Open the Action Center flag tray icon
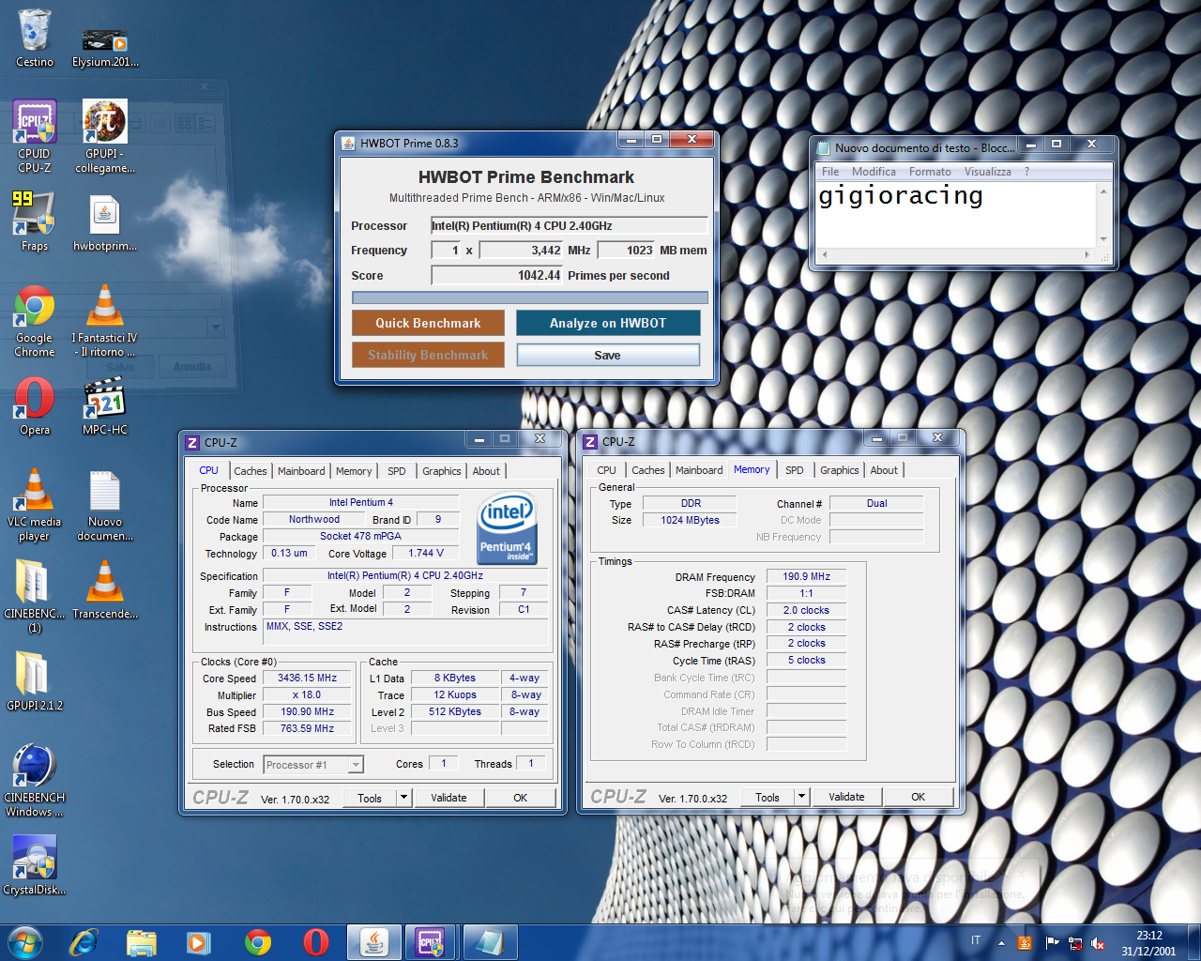This screenshot has width=1201, height=961. coord(1052,943)
